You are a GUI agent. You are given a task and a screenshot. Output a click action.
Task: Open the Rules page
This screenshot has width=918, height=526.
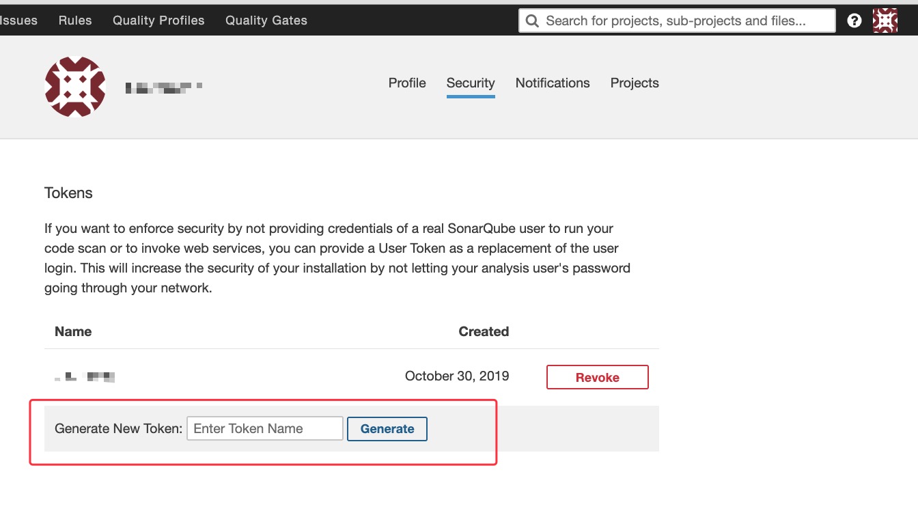pos(75,20)
